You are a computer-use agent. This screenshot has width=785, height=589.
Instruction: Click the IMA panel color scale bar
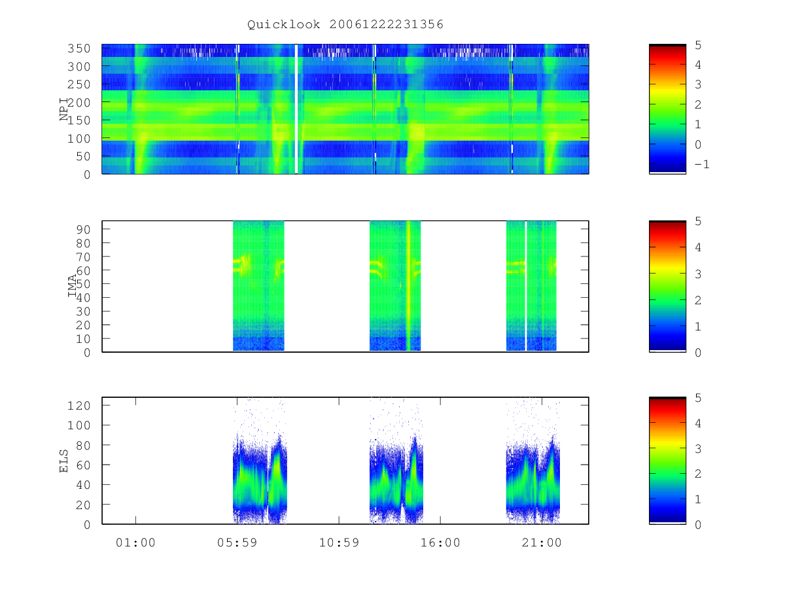click(x=667, y=286)
